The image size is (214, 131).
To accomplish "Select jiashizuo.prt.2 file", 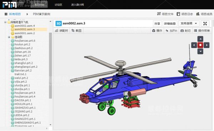I will [x=24, y=48].
